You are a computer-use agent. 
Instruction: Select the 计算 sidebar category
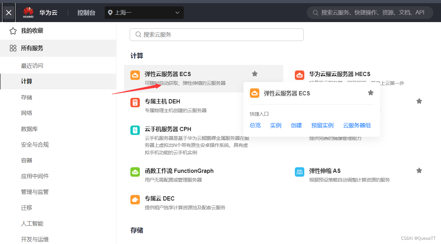58,81
